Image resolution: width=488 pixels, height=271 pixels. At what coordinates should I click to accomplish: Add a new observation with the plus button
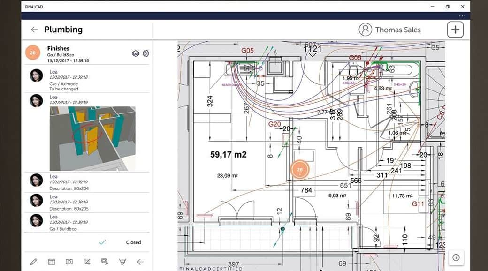coord(454,29)
